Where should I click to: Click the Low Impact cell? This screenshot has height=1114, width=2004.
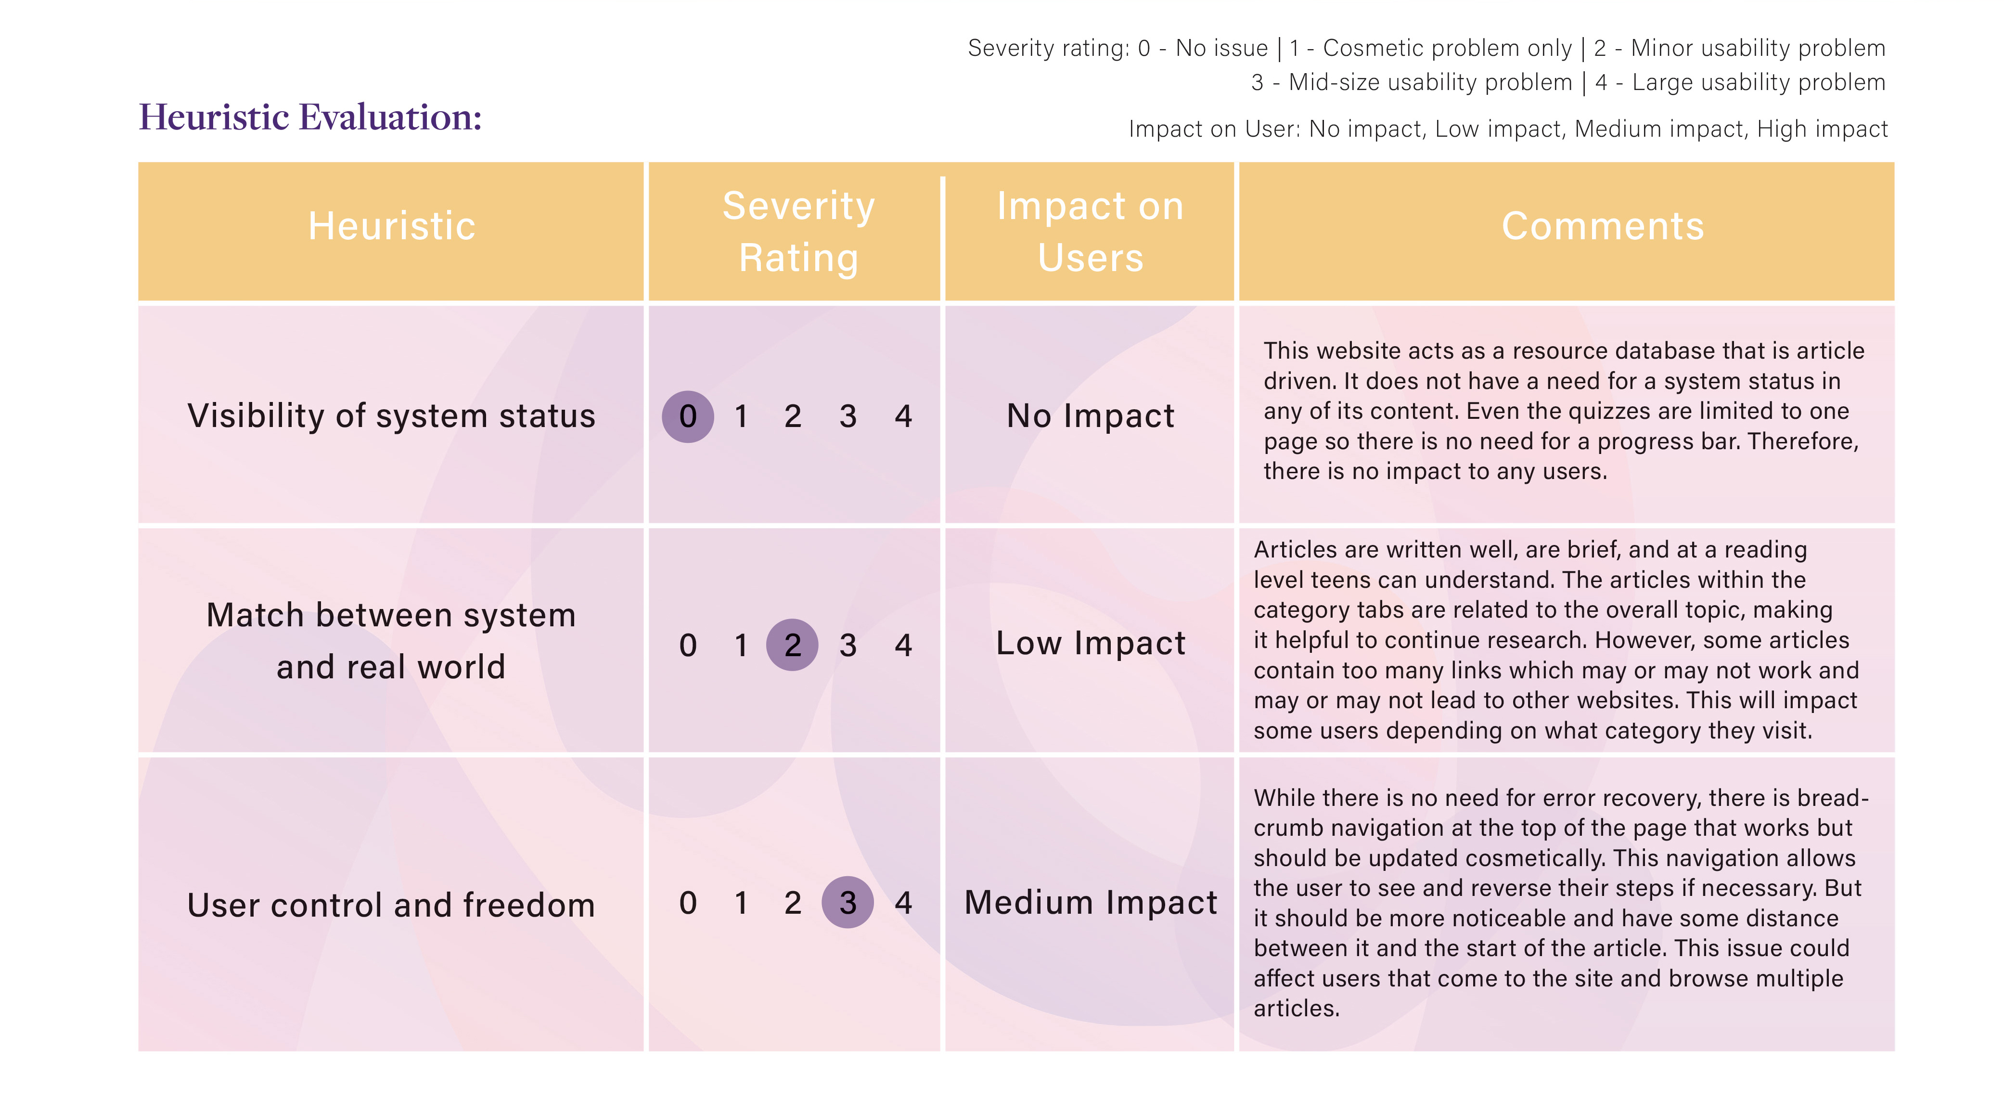coord(1090,643)
